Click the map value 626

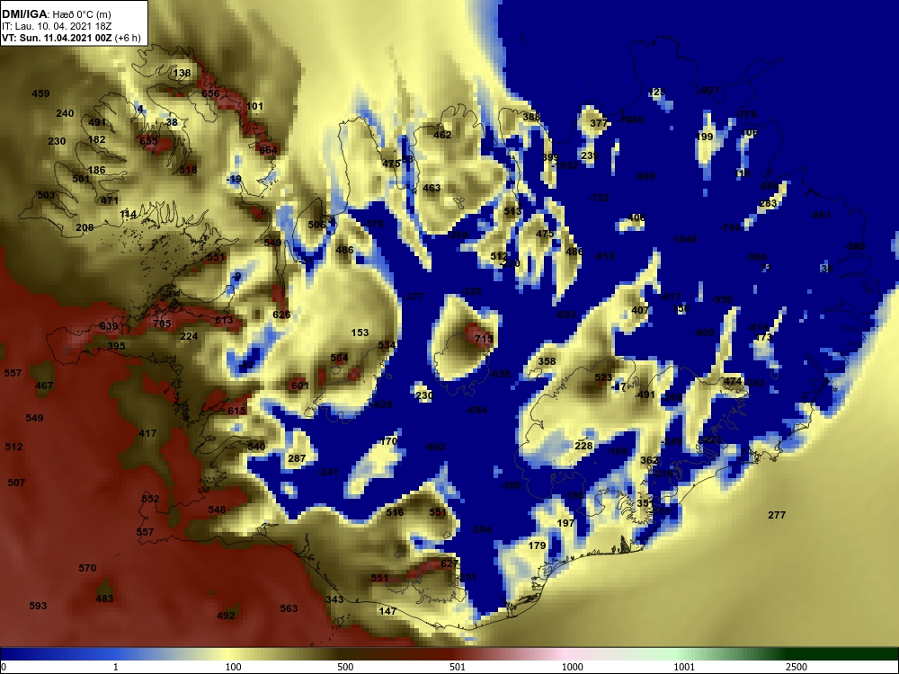pos(281,315)
